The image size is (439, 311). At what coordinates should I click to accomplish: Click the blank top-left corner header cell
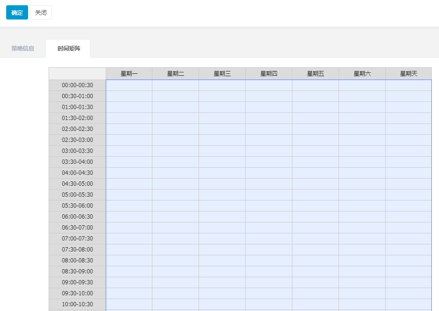[x=78, y=74]
